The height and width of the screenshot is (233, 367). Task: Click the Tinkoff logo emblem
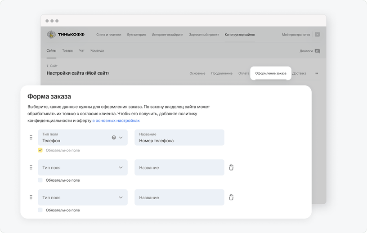[x=51, y=35]
